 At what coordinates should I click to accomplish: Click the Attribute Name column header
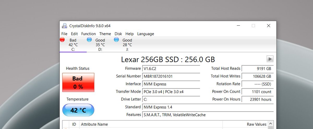click(151, 124)
